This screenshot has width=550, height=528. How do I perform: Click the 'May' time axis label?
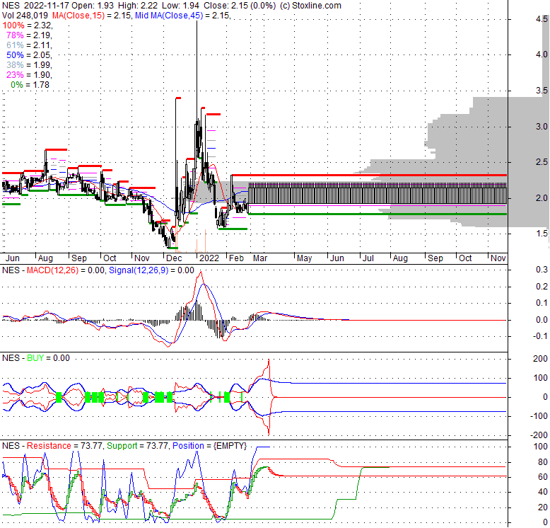click(304, 258)
